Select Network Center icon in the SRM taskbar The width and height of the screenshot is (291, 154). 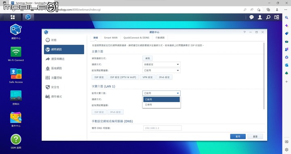click(x=28, y=17)
